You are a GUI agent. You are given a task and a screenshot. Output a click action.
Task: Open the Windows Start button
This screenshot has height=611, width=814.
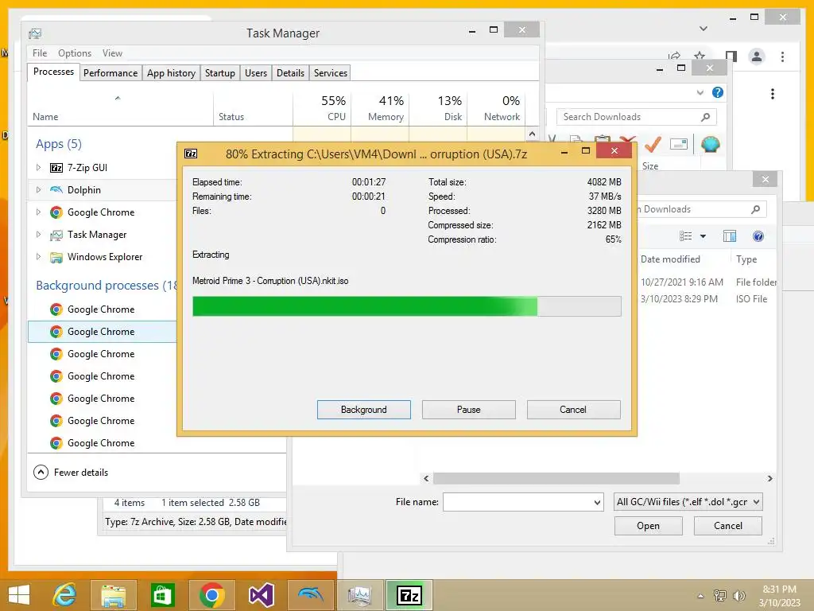point(19,595)
